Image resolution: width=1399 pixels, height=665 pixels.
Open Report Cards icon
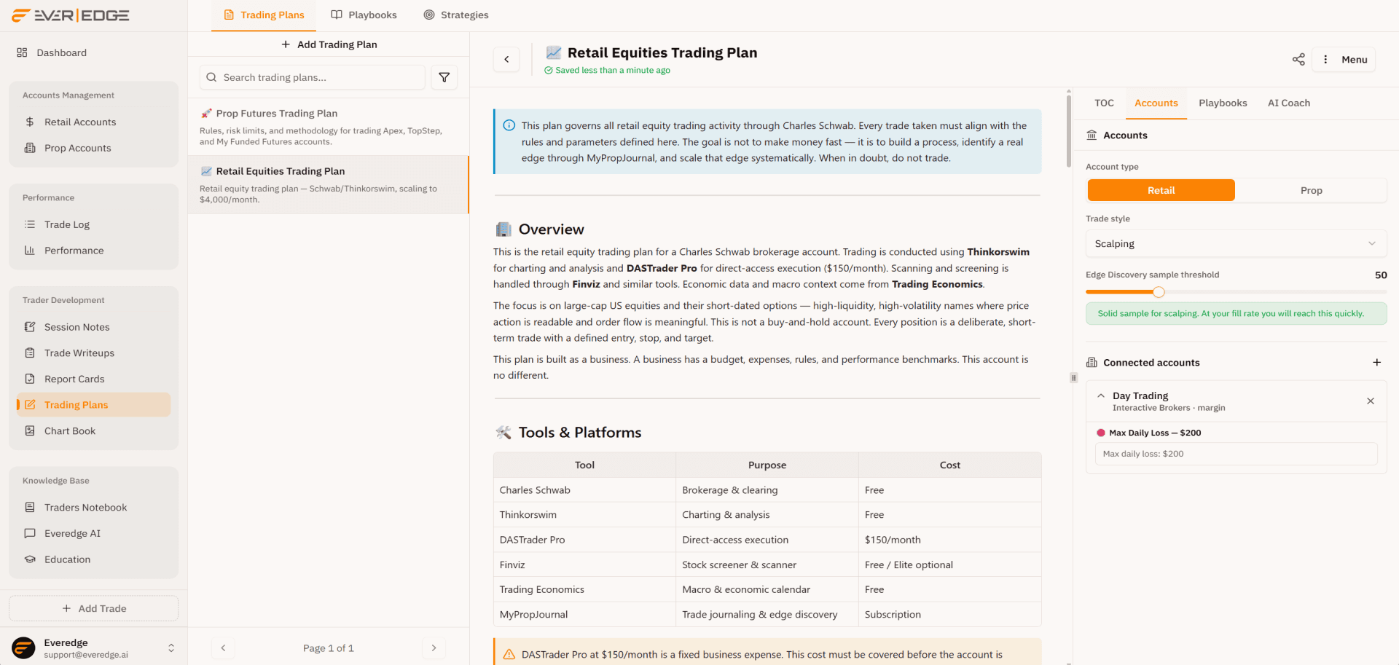[30, 379]
